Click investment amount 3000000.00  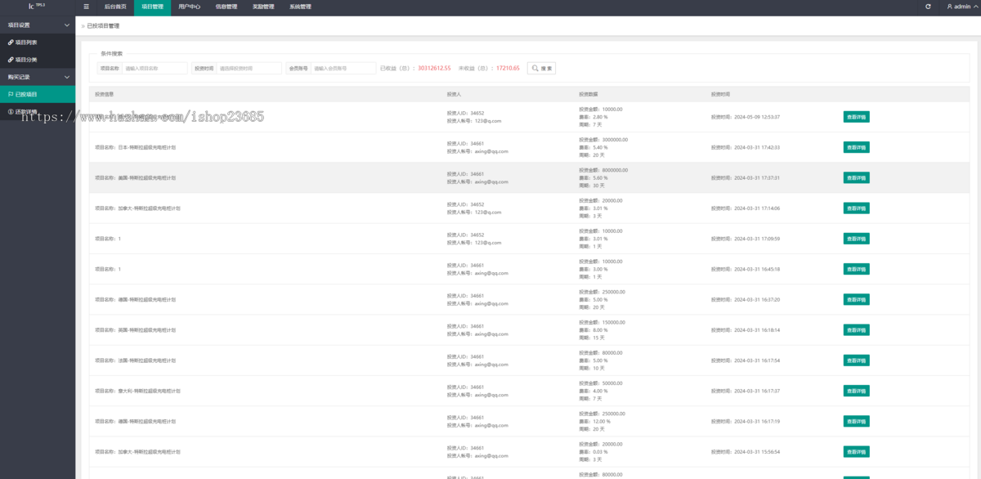coord(615,140)
